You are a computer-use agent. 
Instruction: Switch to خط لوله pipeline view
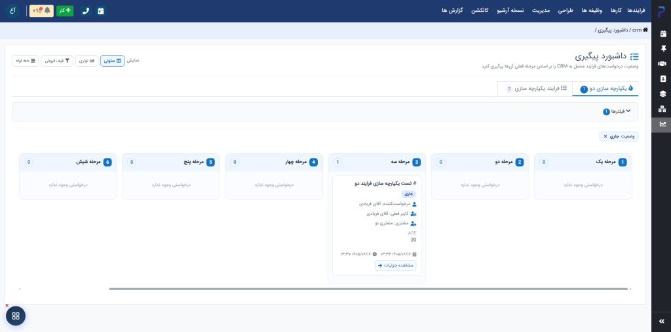[x=26, y=61]
